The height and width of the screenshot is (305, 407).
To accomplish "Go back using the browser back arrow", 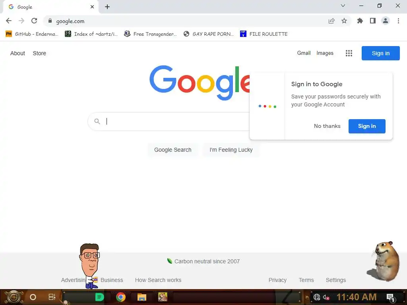I will click(9, 21).
